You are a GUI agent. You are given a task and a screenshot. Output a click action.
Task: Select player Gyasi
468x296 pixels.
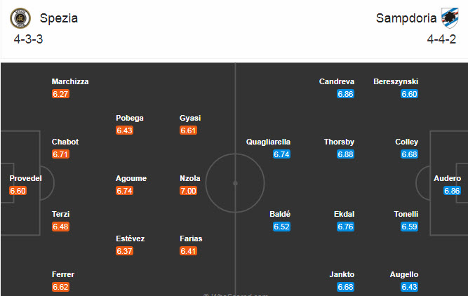[189, 118]
